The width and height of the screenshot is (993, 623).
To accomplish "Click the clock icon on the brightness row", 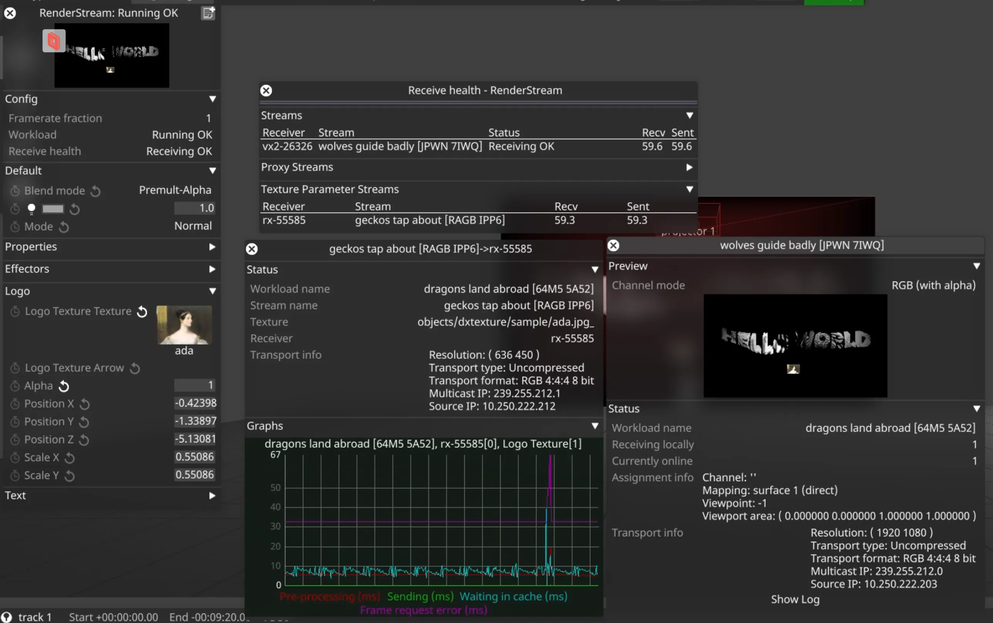I will click(15, 209).
